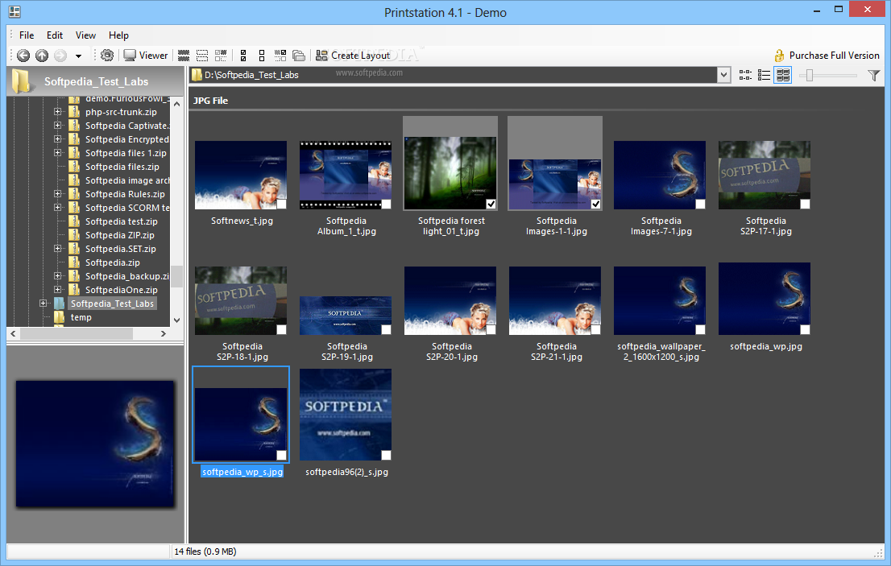This screenshot has height=566, width=891.
Task: Check the Softnews_t.jpg checkbox
Action: (x=281, y=204)
